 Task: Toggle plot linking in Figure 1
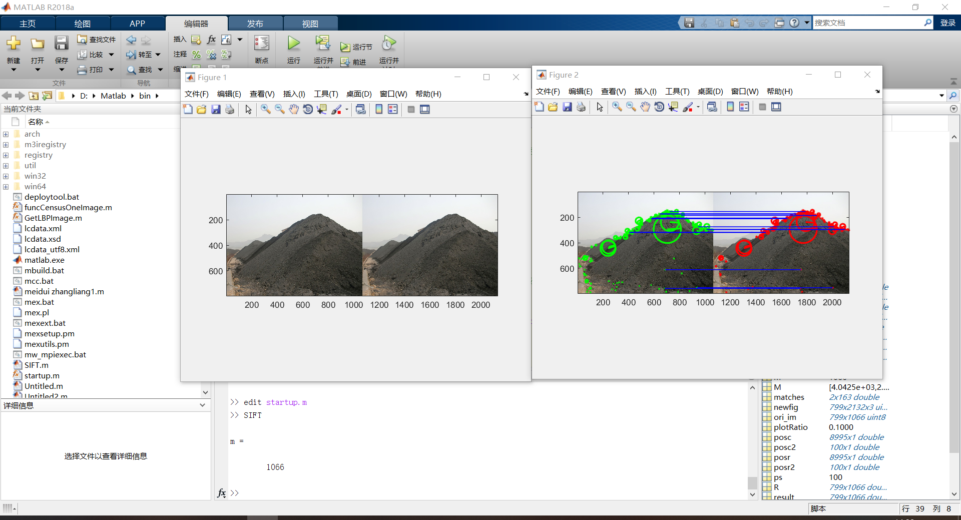(x=360, y=109)
